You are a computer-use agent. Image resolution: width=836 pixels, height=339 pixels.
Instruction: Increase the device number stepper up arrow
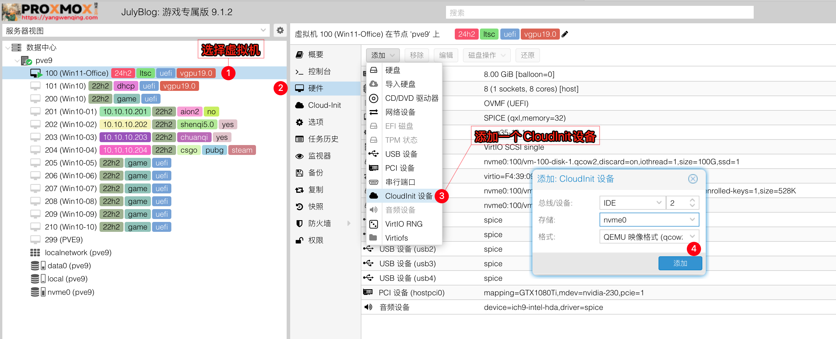pyautogui.click(x=692, y=200)
